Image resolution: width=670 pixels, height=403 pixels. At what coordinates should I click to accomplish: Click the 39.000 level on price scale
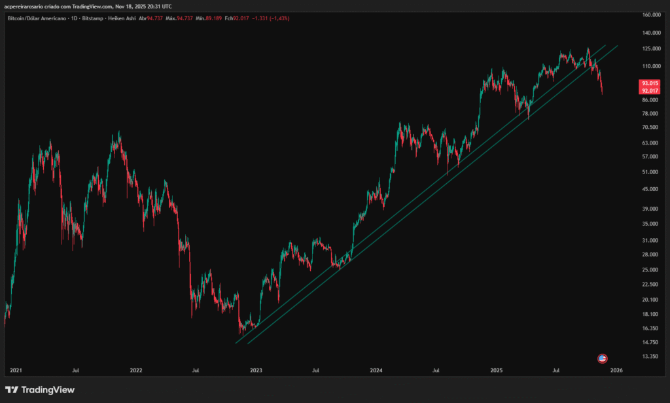pyautogui.click(x=650, y=209)
